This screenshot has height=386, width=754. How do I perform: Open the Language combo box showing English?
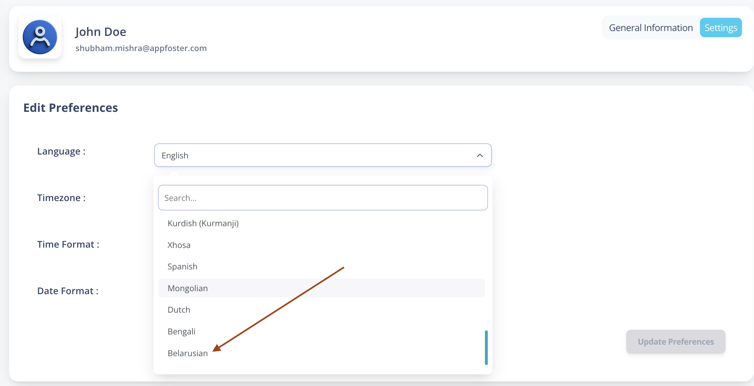(323, 155)
